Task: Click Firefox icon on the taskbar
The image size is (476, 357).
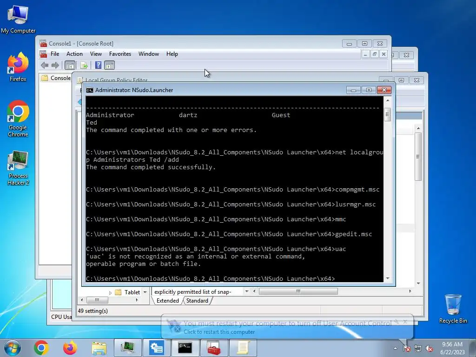Action: [x=70, y=348]
